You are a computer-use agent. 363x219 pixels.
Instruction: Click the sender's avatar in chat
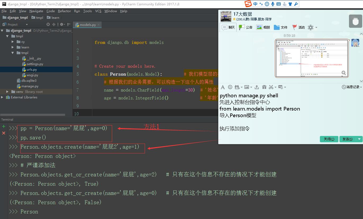tap(355, 43)
